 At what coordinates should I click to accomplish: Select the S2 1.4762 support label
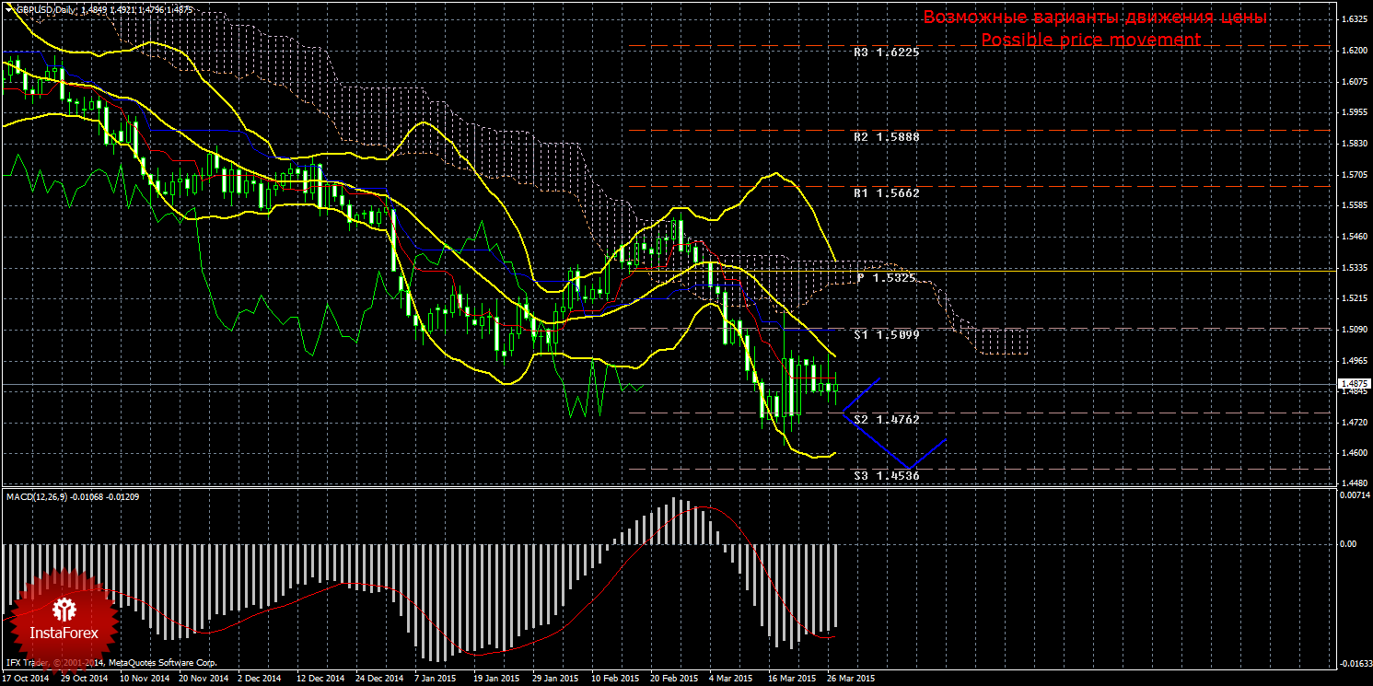[886, 419]
